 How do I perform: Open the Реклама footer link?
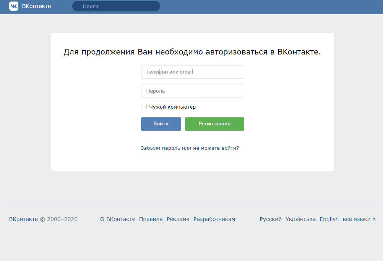pos(178,219)
